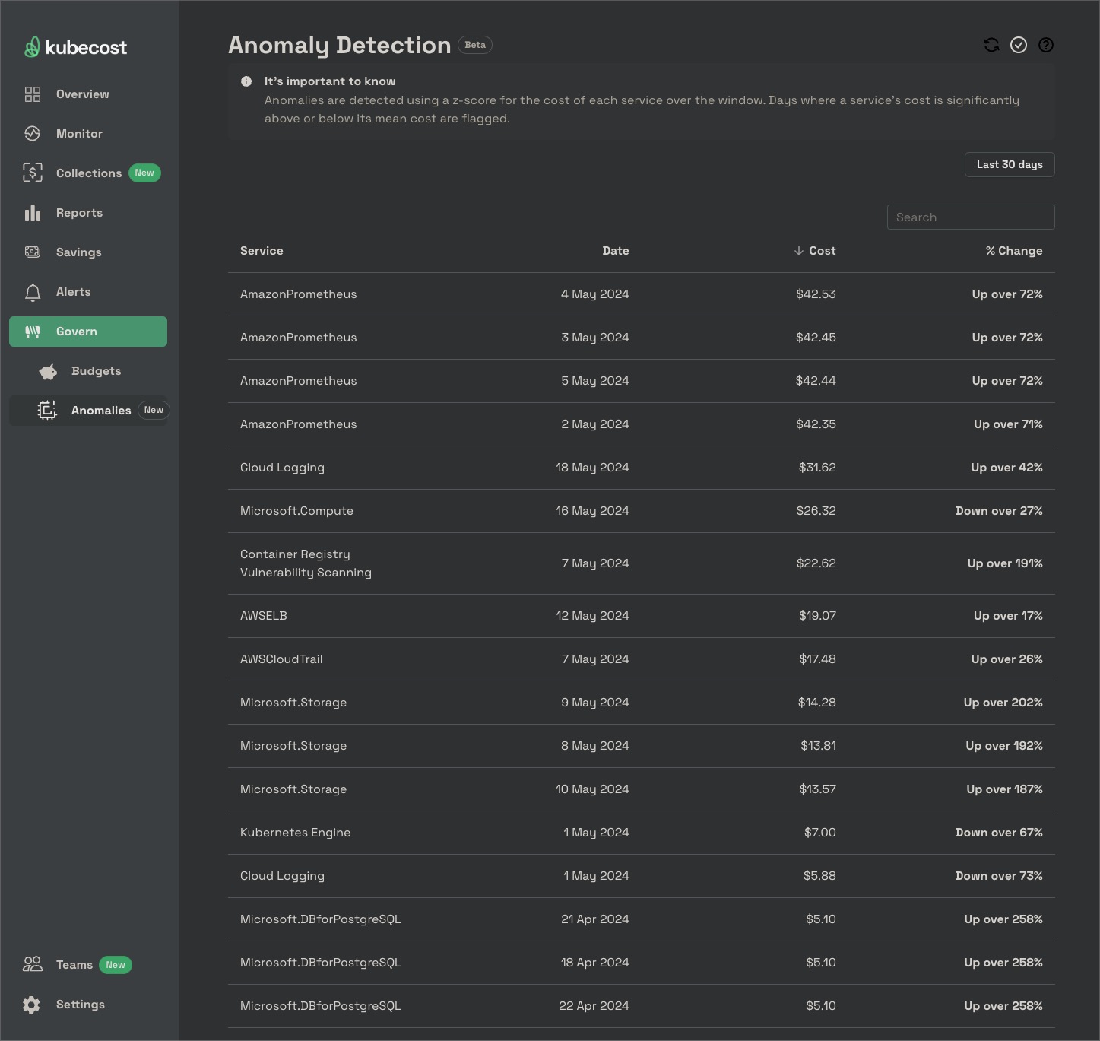Viewport: 1100px width, 1041px height.
Task: Select Microsoft.DBforPostgreSQL row dated 18 Apr 2024
Action: tap(642, 963)
